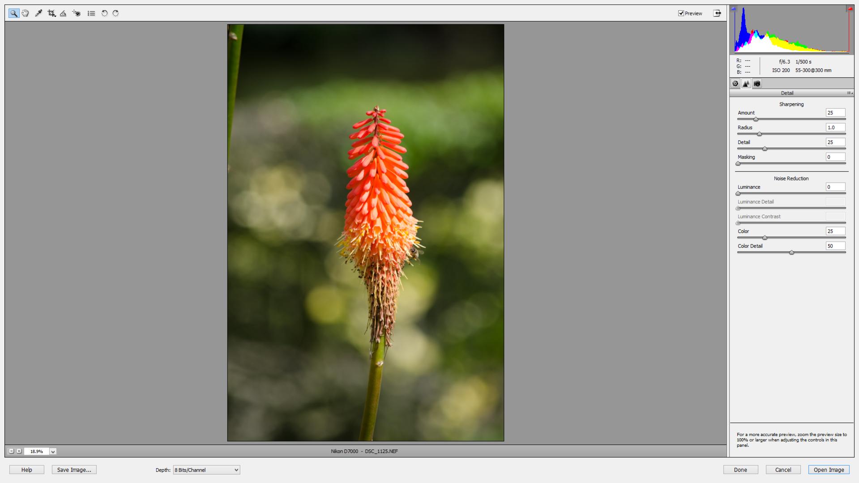Rotate image 90° counterclockwise

pos(104,13)
